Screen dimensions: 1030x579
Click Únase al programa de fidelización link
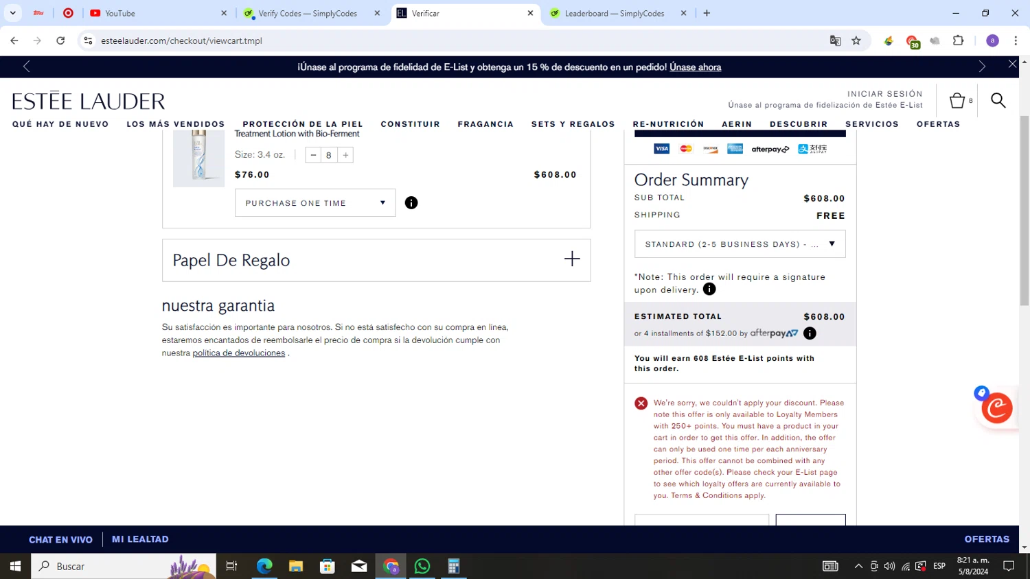coord(825,105)
